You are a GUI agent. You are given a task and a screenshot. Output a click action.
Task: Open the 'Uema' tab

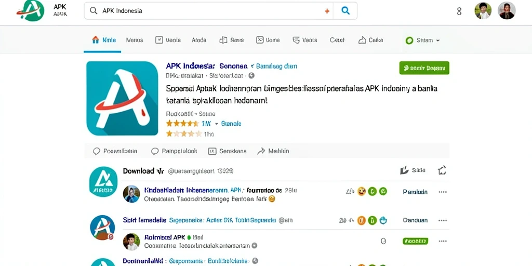(x=268, y=40)
